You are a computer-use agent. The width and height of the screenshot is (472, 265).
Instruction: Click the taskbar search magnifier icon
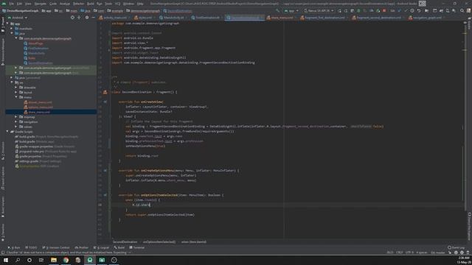18,260
